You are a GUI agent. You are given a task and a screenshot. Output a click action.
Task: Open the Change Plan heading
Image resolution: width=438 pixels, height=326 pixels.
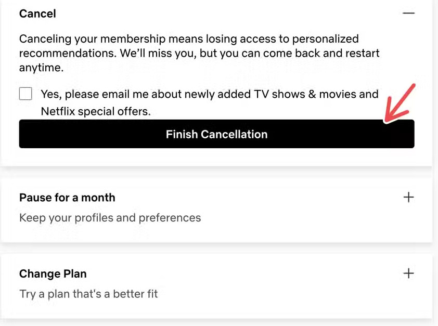point(53,273)
